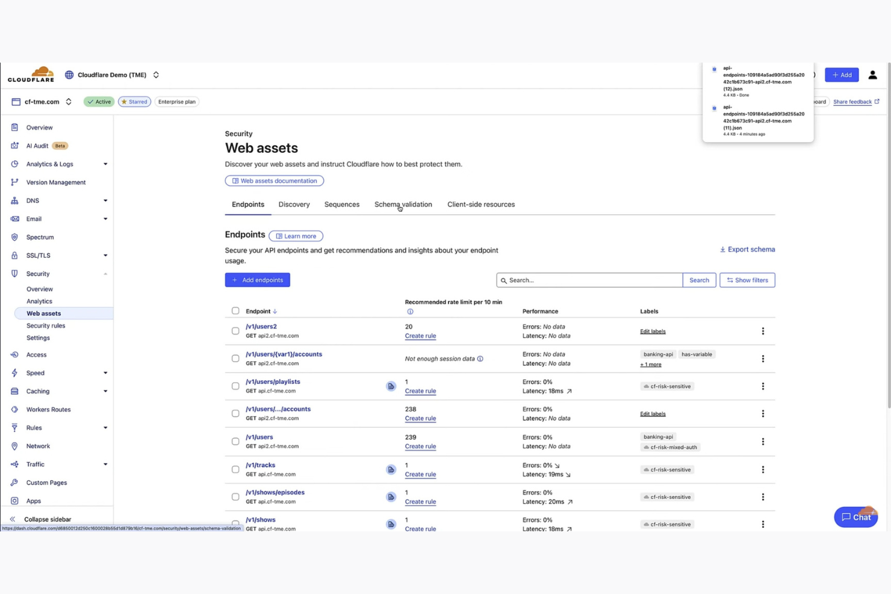This screenshot has height=594, width=891.
Task: Click the Spectrum shield icon
Action: coord(14,237)
